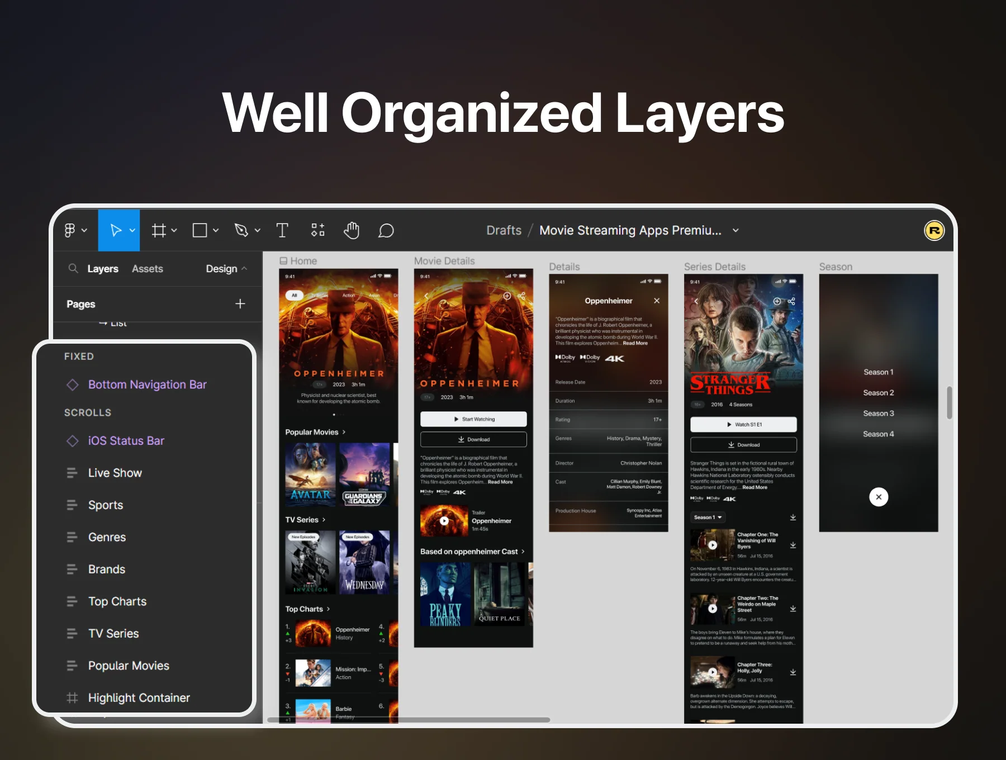Select the Brands layer

click(x=107, y=569)
